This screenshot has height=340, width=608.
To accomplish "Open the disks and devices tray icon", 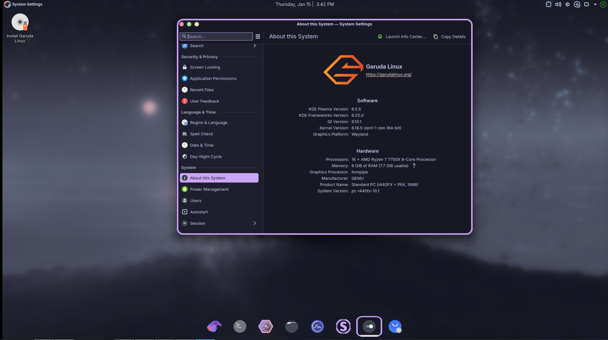I will (x=577, y=5).
